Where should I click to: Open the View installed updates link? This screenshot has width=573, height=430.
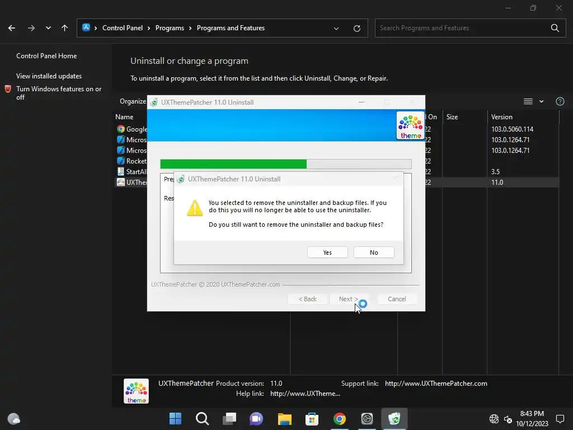(x=49, y=76)
